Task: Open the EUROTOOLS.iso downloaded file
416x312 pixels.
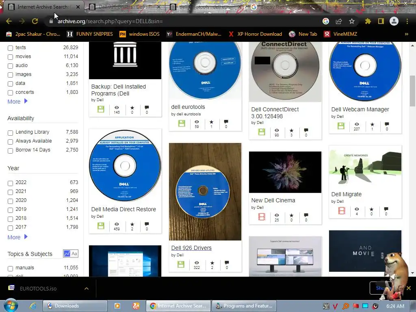Action: (x=38, y=288)
